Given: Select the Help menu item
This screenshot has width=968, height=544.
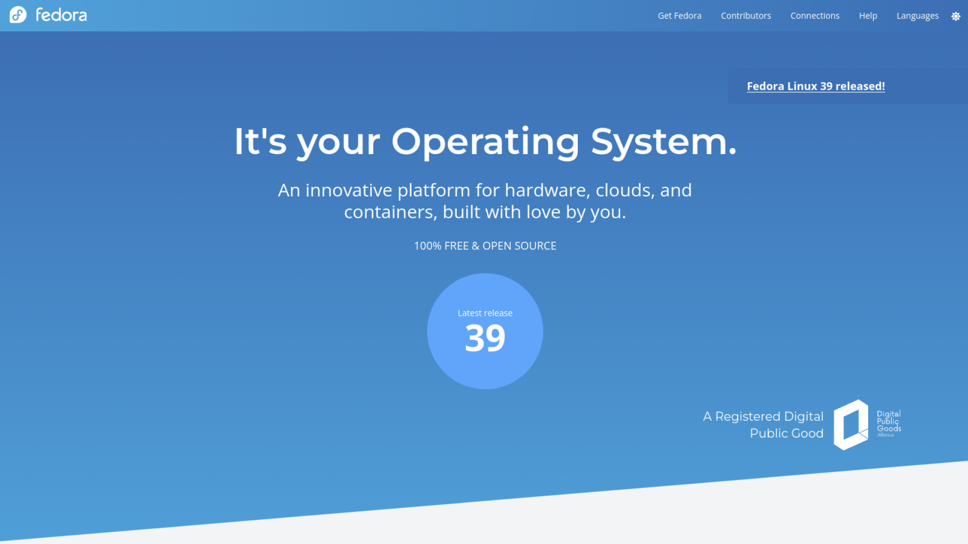Looking at the screenshot, I should click(868, 16).
